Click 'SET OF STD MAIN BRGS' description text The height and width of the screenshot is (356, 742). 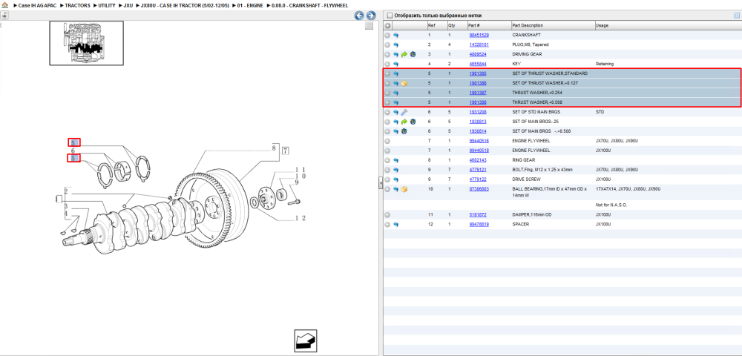point(536,112)
